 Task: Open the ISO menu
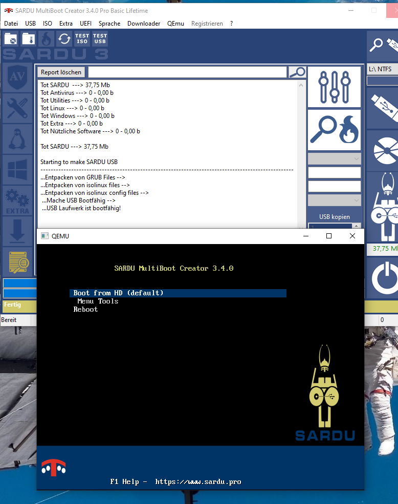[48, 24]
